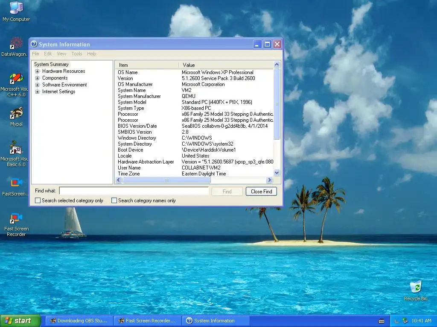Select the OS Manufacturer row
This screenshot has height=327, width=437.
coord(194,84)
